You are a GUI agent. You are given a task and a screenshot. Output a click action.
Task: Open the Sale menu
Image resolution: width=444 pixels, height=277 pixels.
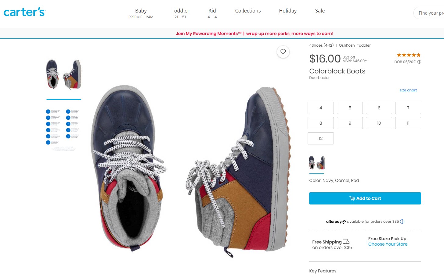[320, 11]
